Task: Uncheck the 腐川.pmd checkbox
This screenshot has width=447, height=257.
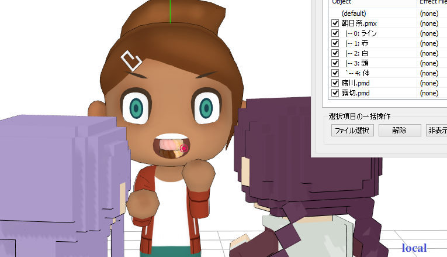Action: [335, 83]
